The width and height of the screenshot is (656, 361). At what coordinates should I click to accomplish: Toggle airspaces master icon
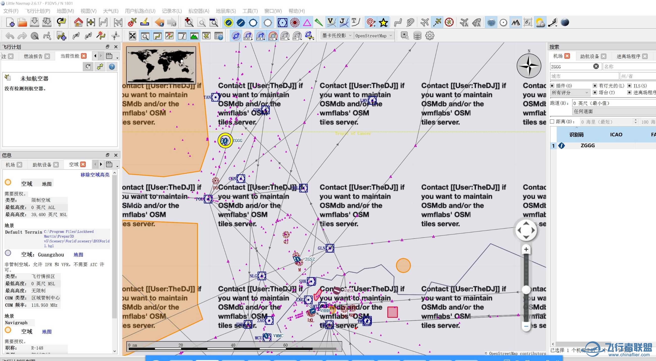[x=236, y=36]
